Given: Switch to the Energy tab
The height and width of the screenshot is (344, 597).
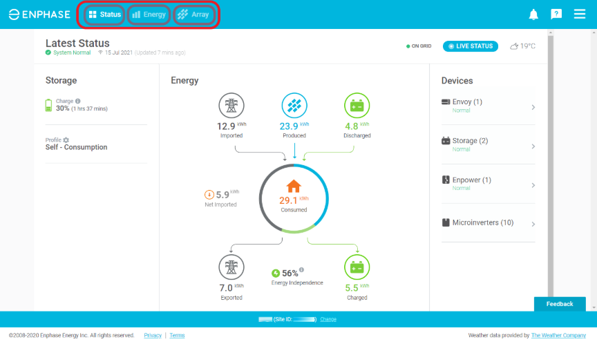Looking at the screenshot, I should (149, 15).
